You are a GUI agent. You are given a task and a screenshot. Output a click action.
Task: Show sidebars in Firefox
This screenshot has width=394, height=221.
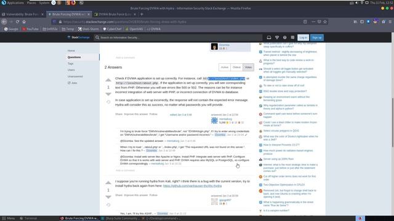362,22
